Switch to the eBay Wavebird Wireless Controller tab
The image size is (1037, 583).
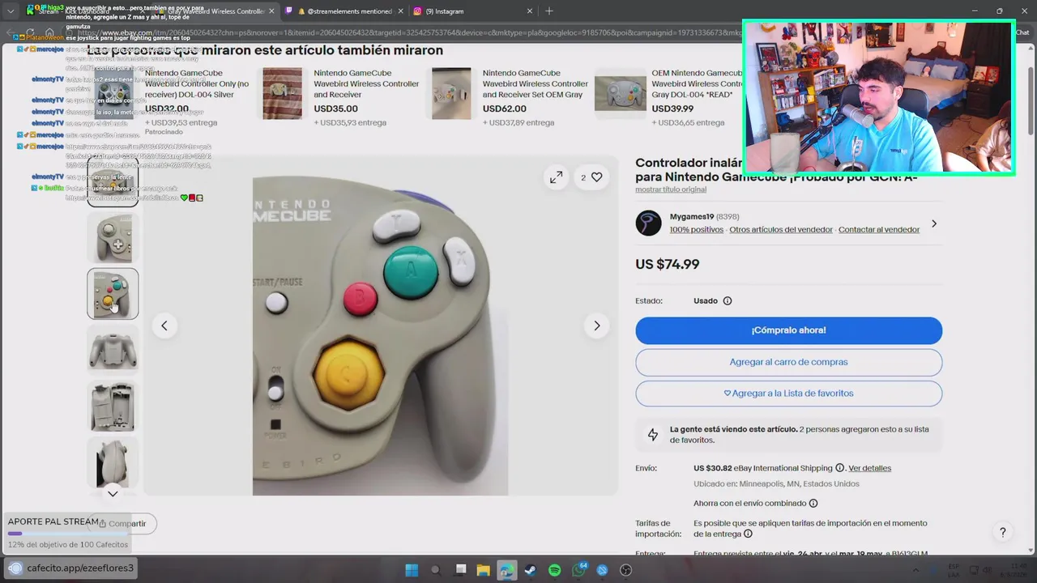215,11
